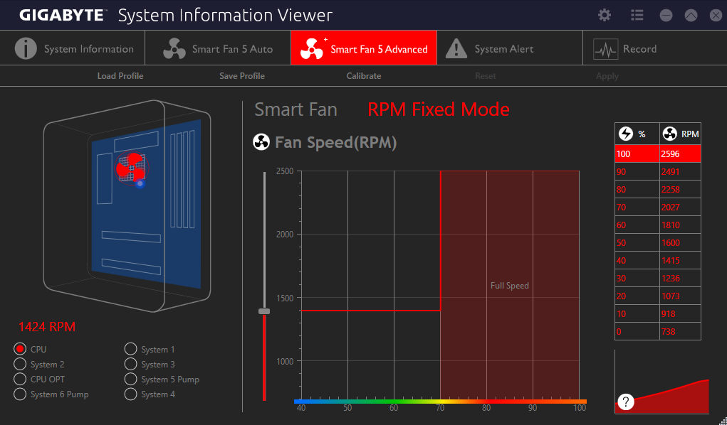Click the Record waveform icon
Screen dimensions: 727x425
[x=605, y=49]
